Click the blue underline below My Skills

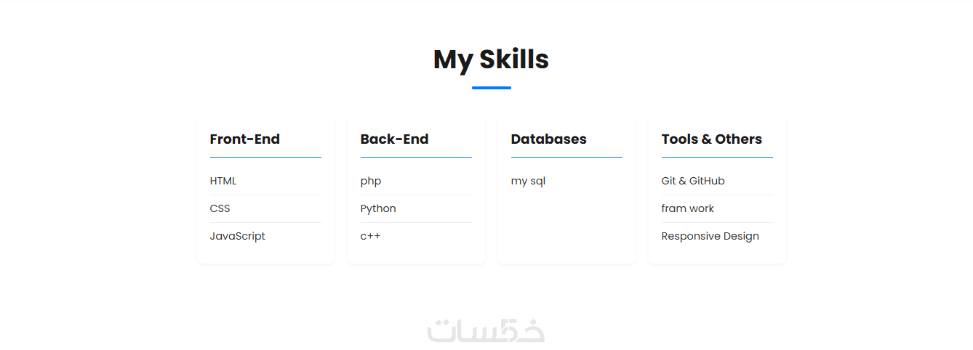pos(491,88)
